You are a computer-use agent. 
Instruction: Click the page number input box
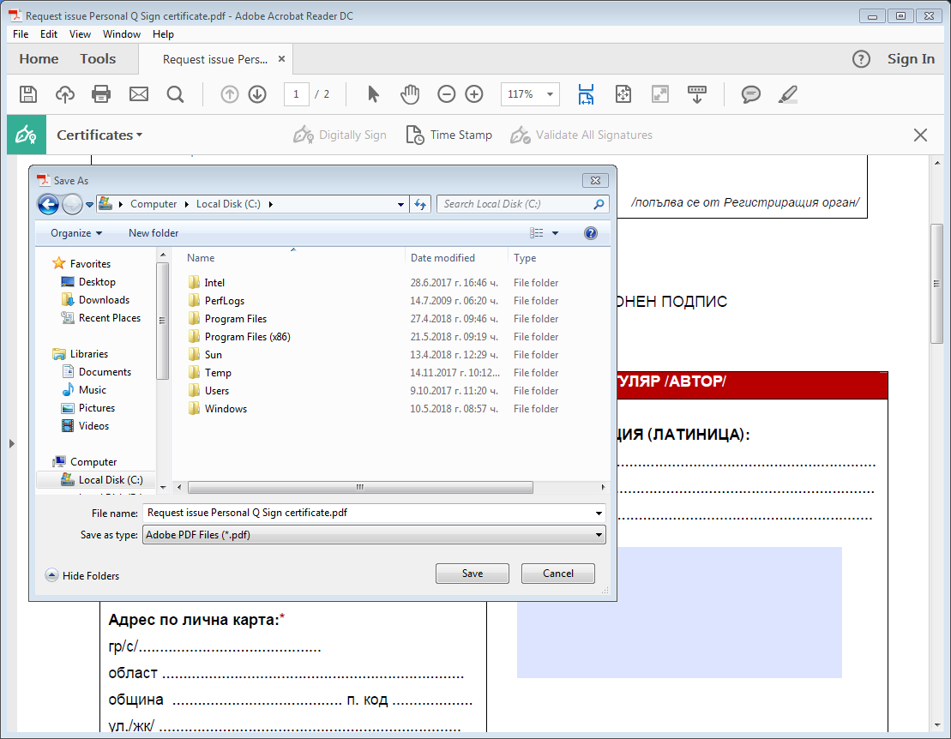(x=296, y=94)
